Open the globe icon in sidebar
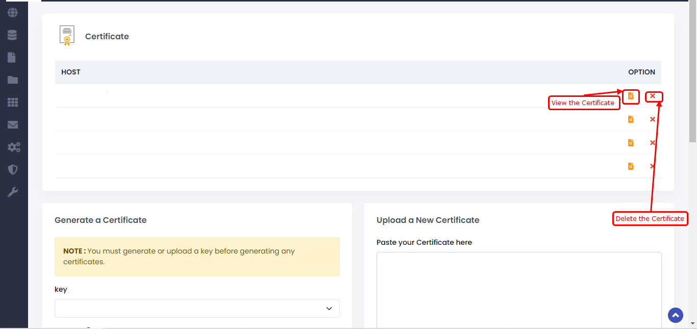Image resolution: width=697 pixels, height=329 pixels. click(x=13, y=13)
